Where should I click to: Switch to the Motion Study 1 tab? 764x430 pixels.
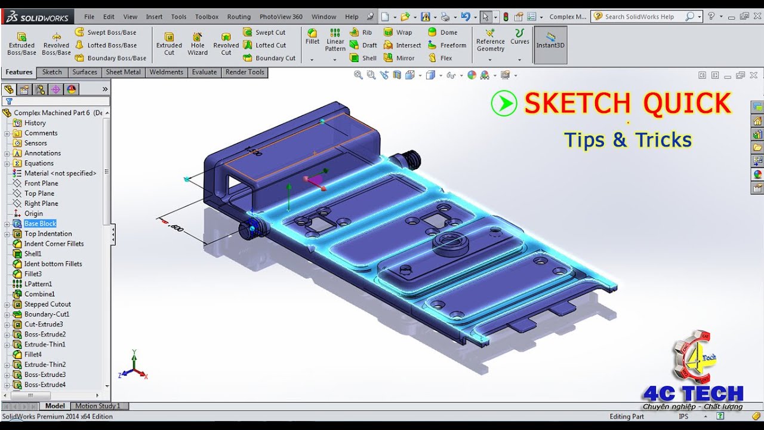tap(98, 406)
